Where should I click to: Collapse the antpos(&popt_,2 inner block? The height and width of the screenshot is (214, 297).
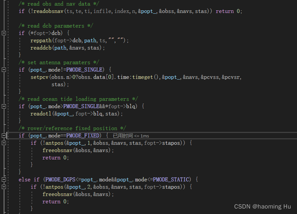(4, 187)
